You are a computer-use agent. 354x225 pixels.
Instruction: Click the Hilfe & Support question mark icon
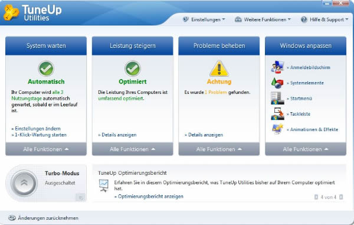pos(304,19)
